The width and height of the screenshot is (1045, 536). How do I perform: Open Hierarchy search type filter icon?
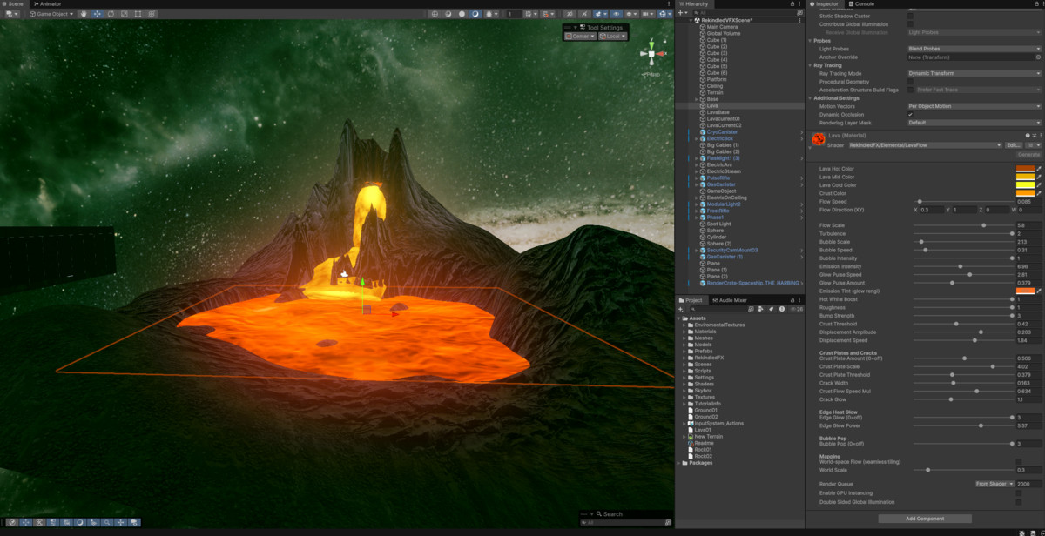click(x=799, y=13)
